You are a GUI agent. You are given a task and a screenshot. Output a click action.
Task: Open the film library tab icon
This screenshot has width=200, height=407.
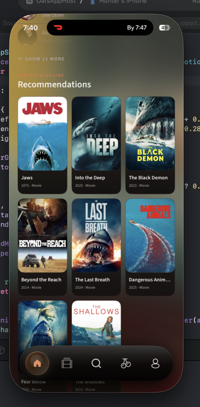pyautogui.click(x=67, y=363)
